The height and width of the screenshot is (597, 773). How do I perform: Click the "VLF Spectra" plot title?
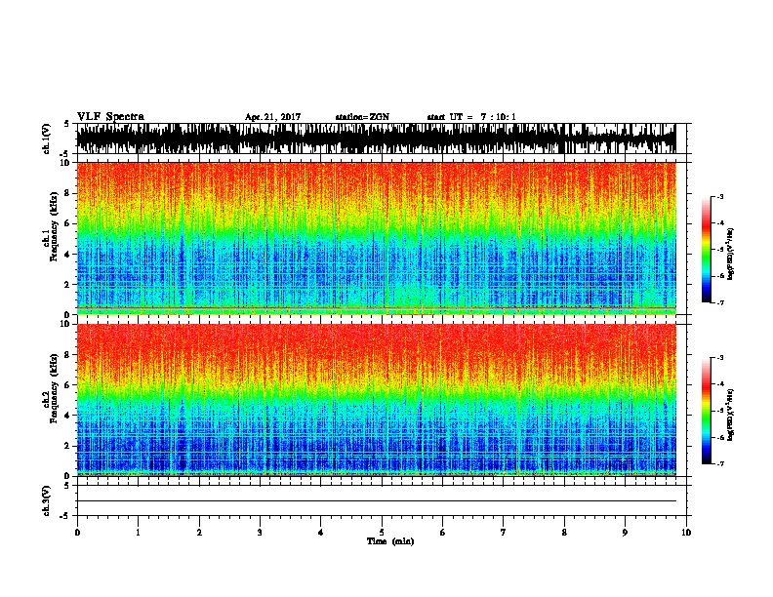[x=110, y=116]
